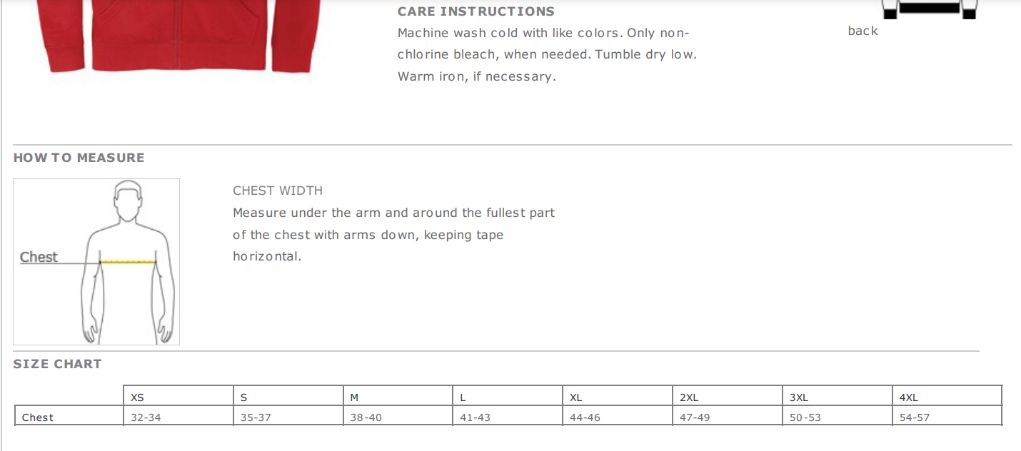Click the red hoodie product image
The width and height of the screenshot is (1021, 451).
click(178, 36)
